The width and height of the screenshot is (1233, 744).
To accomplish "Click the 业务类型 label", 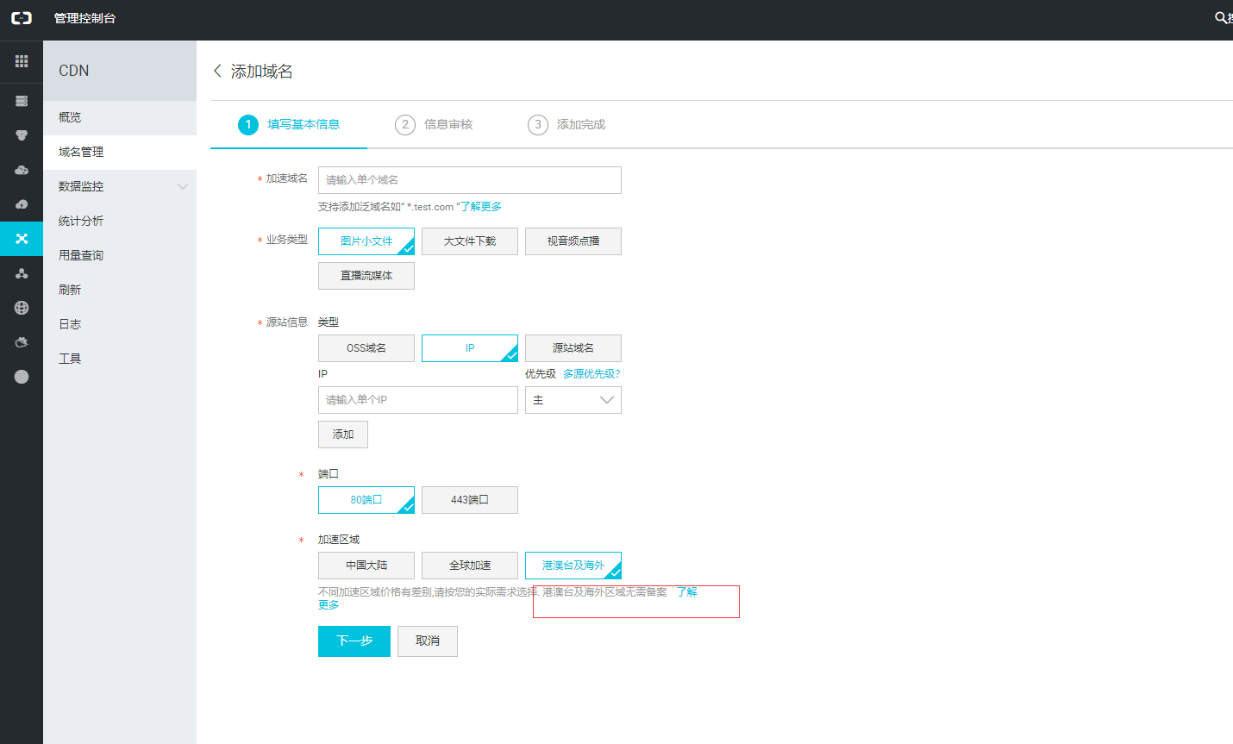I will [287, 240].
